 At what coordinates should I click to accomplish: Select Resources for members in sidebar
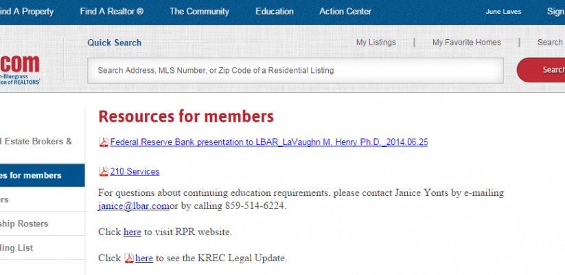pyautogui.click(x=42, y=175)
